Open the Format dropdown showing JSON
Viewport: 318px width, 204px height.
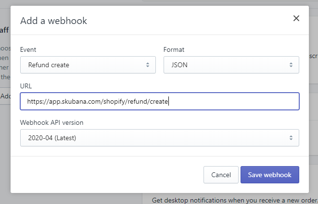(231, 65)
